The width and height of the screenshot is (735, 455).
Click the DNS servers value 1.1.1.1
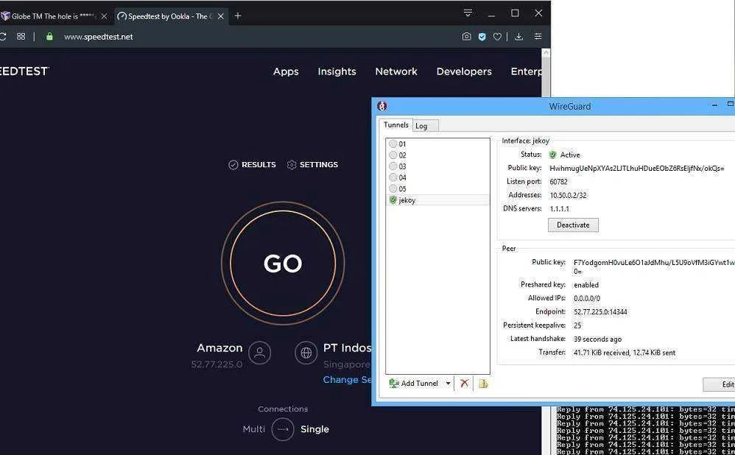pos(559,208)
